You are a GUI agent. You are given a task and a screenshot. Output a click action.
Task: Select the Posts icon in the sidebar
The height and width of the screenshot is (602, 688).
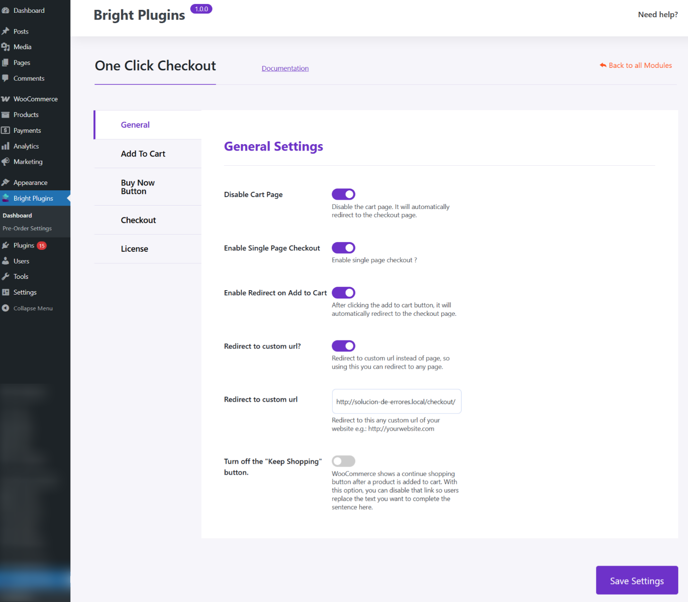coord(6,30)
